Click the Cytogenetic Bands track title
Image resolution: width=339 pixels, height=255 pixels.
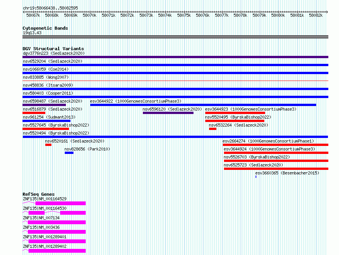pos(45,28)
